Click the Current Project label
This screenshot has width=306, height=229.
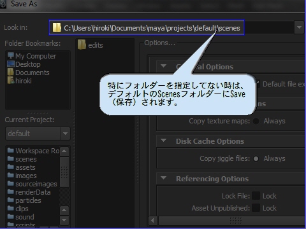point(29,120)
